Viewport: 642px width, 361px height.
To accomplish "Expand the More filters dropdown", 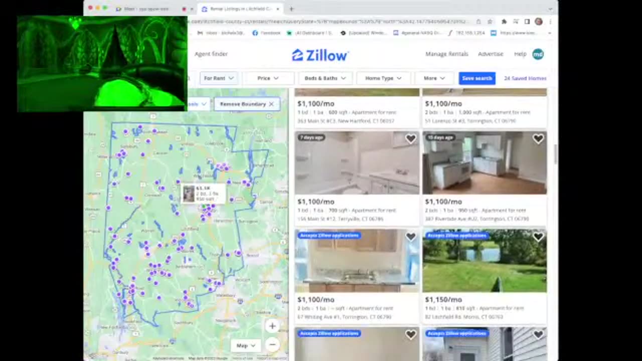I will [434, 78].
